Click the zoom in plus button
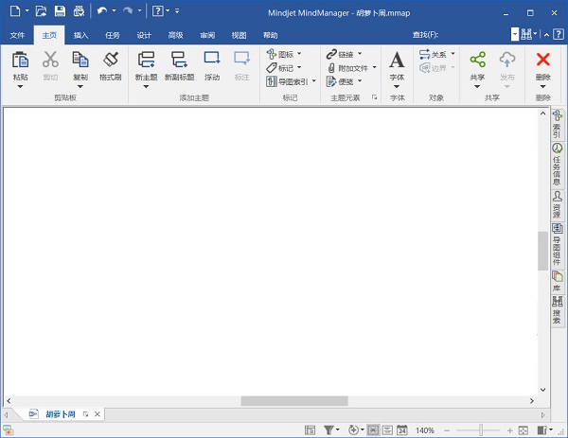This screenshot has height=438, width=568. [x=509, y=430]
